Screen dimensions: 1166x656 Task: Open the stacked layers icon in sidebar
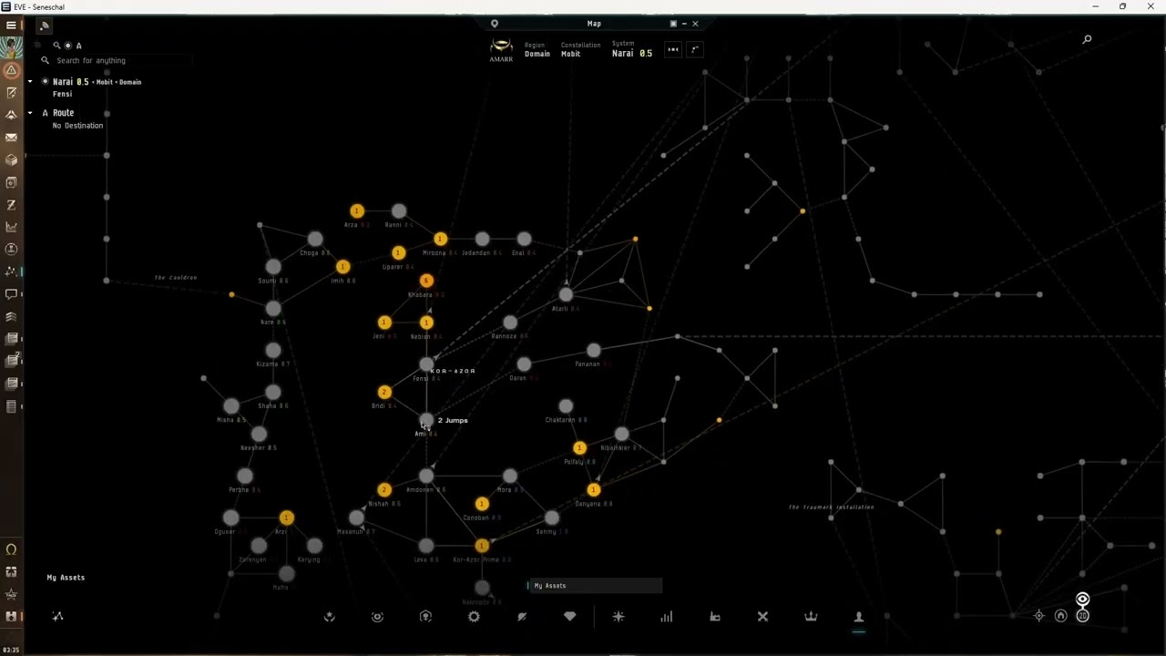click(11, 317)
